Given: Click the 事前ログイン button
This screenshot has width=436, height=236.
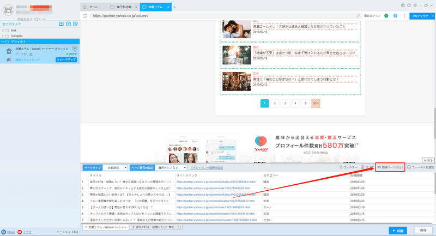Looking at the screenshot, I should 372,16.
